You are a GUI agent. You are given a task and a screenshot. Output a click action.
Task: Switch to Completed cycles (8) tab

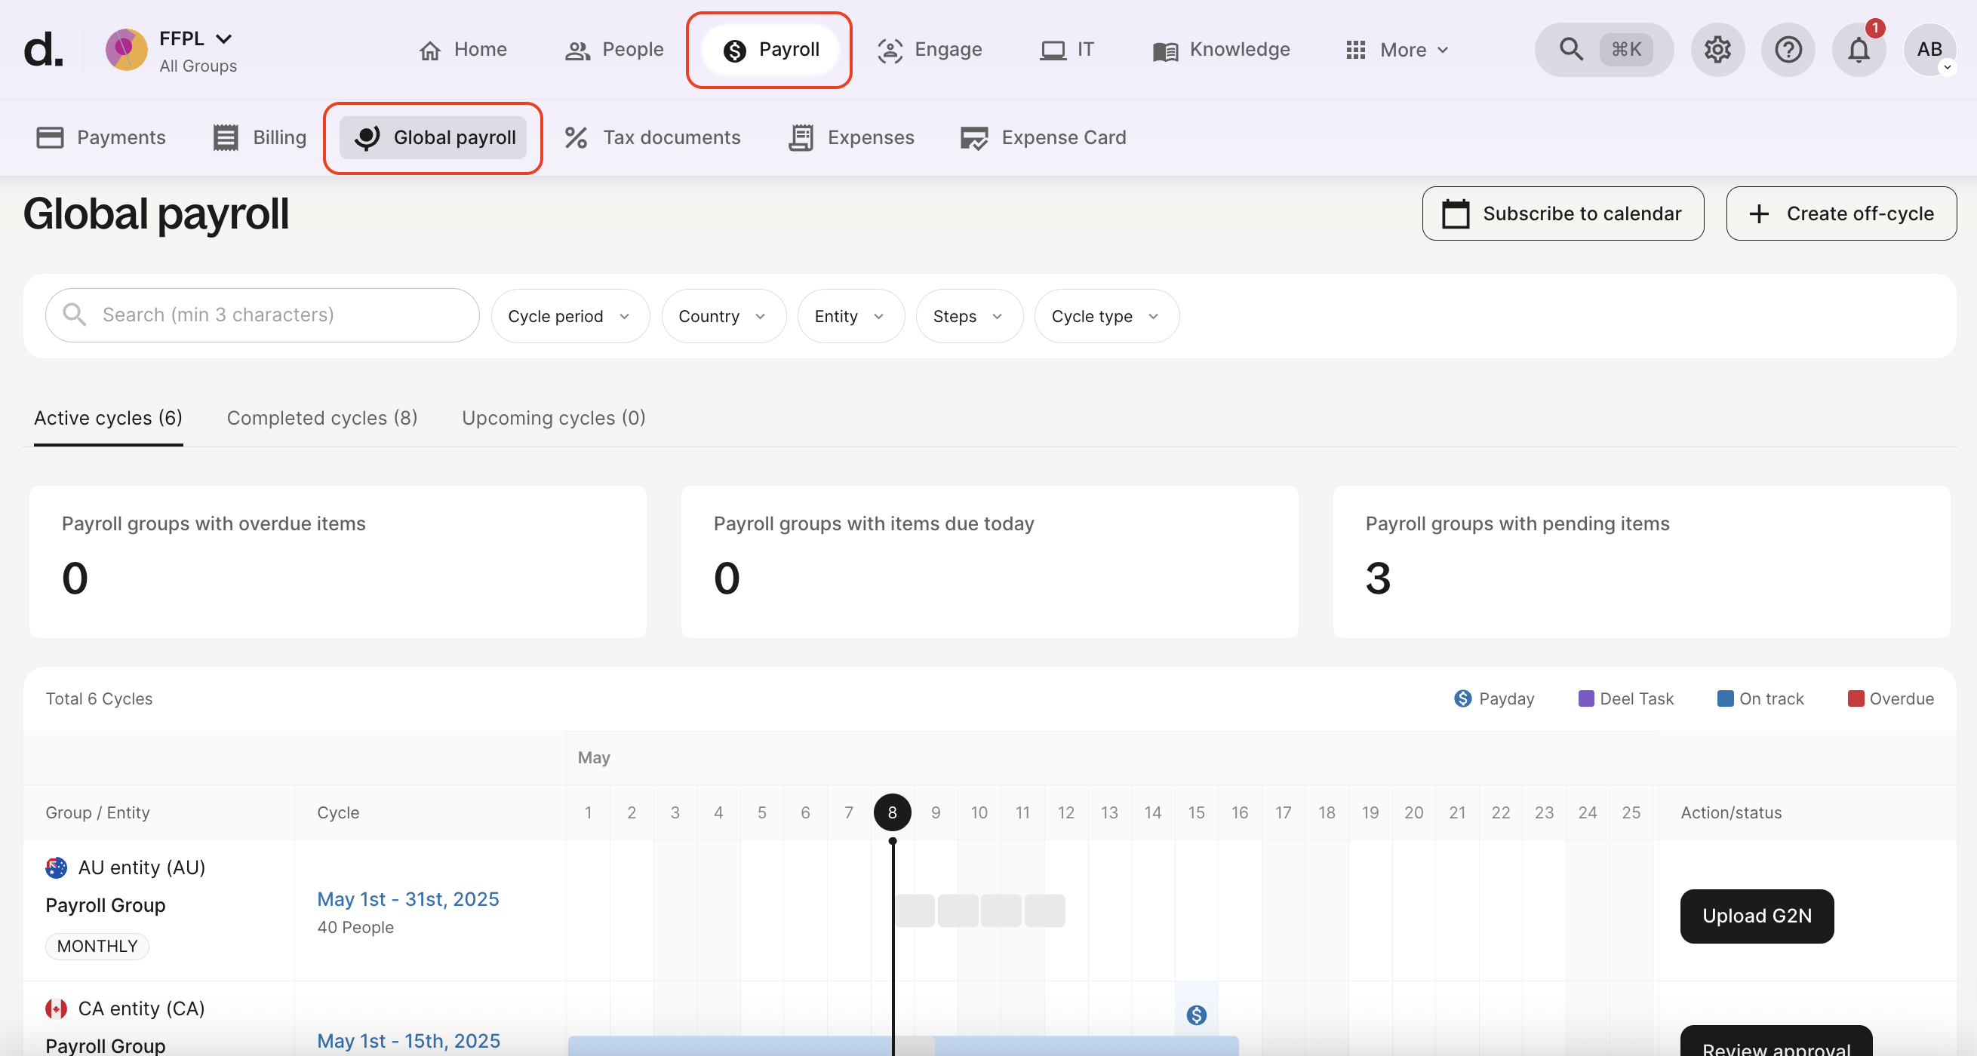[322, 419]
